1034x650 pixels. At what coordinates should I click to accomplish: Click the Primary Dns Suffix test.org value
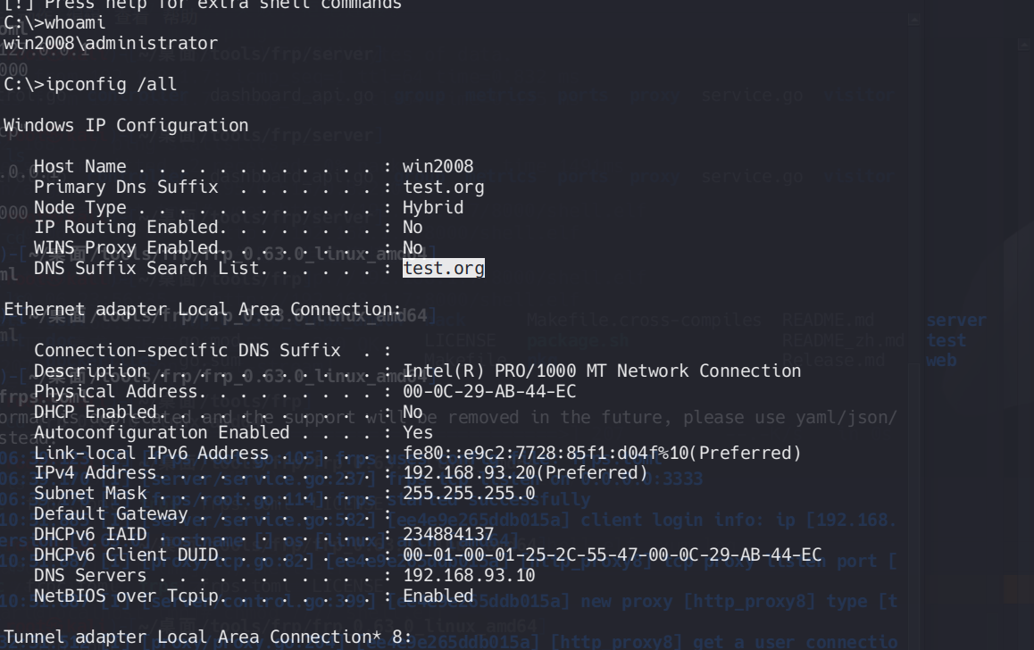443,187
